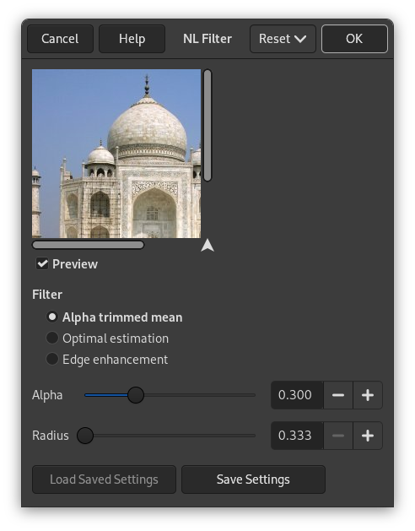Click the Filter section heading
Viewport: 415px width, 531px height.
pyautogui.click(x=47, y=295)
